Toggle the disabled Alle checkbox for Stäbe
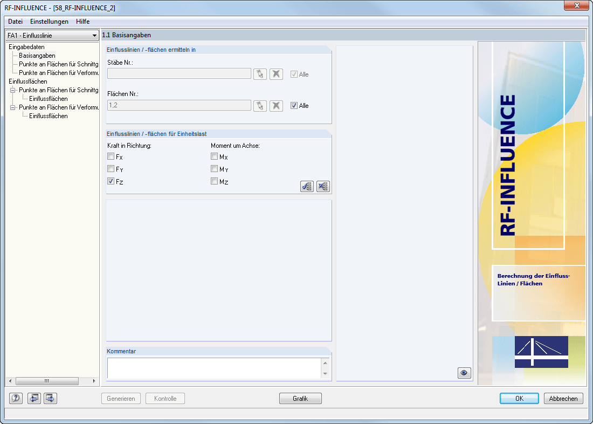 [294, 74]
